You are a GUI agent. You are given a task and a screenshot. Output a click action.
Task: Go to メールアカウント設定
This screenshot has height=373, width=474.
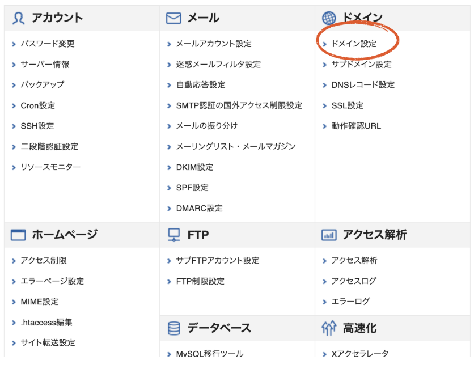(x=214, y=44)
